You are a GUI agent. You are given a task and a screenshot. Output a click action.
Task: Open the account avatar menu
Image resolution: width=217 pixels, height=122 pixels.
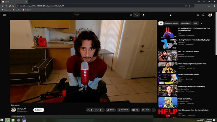coord(210,15)
